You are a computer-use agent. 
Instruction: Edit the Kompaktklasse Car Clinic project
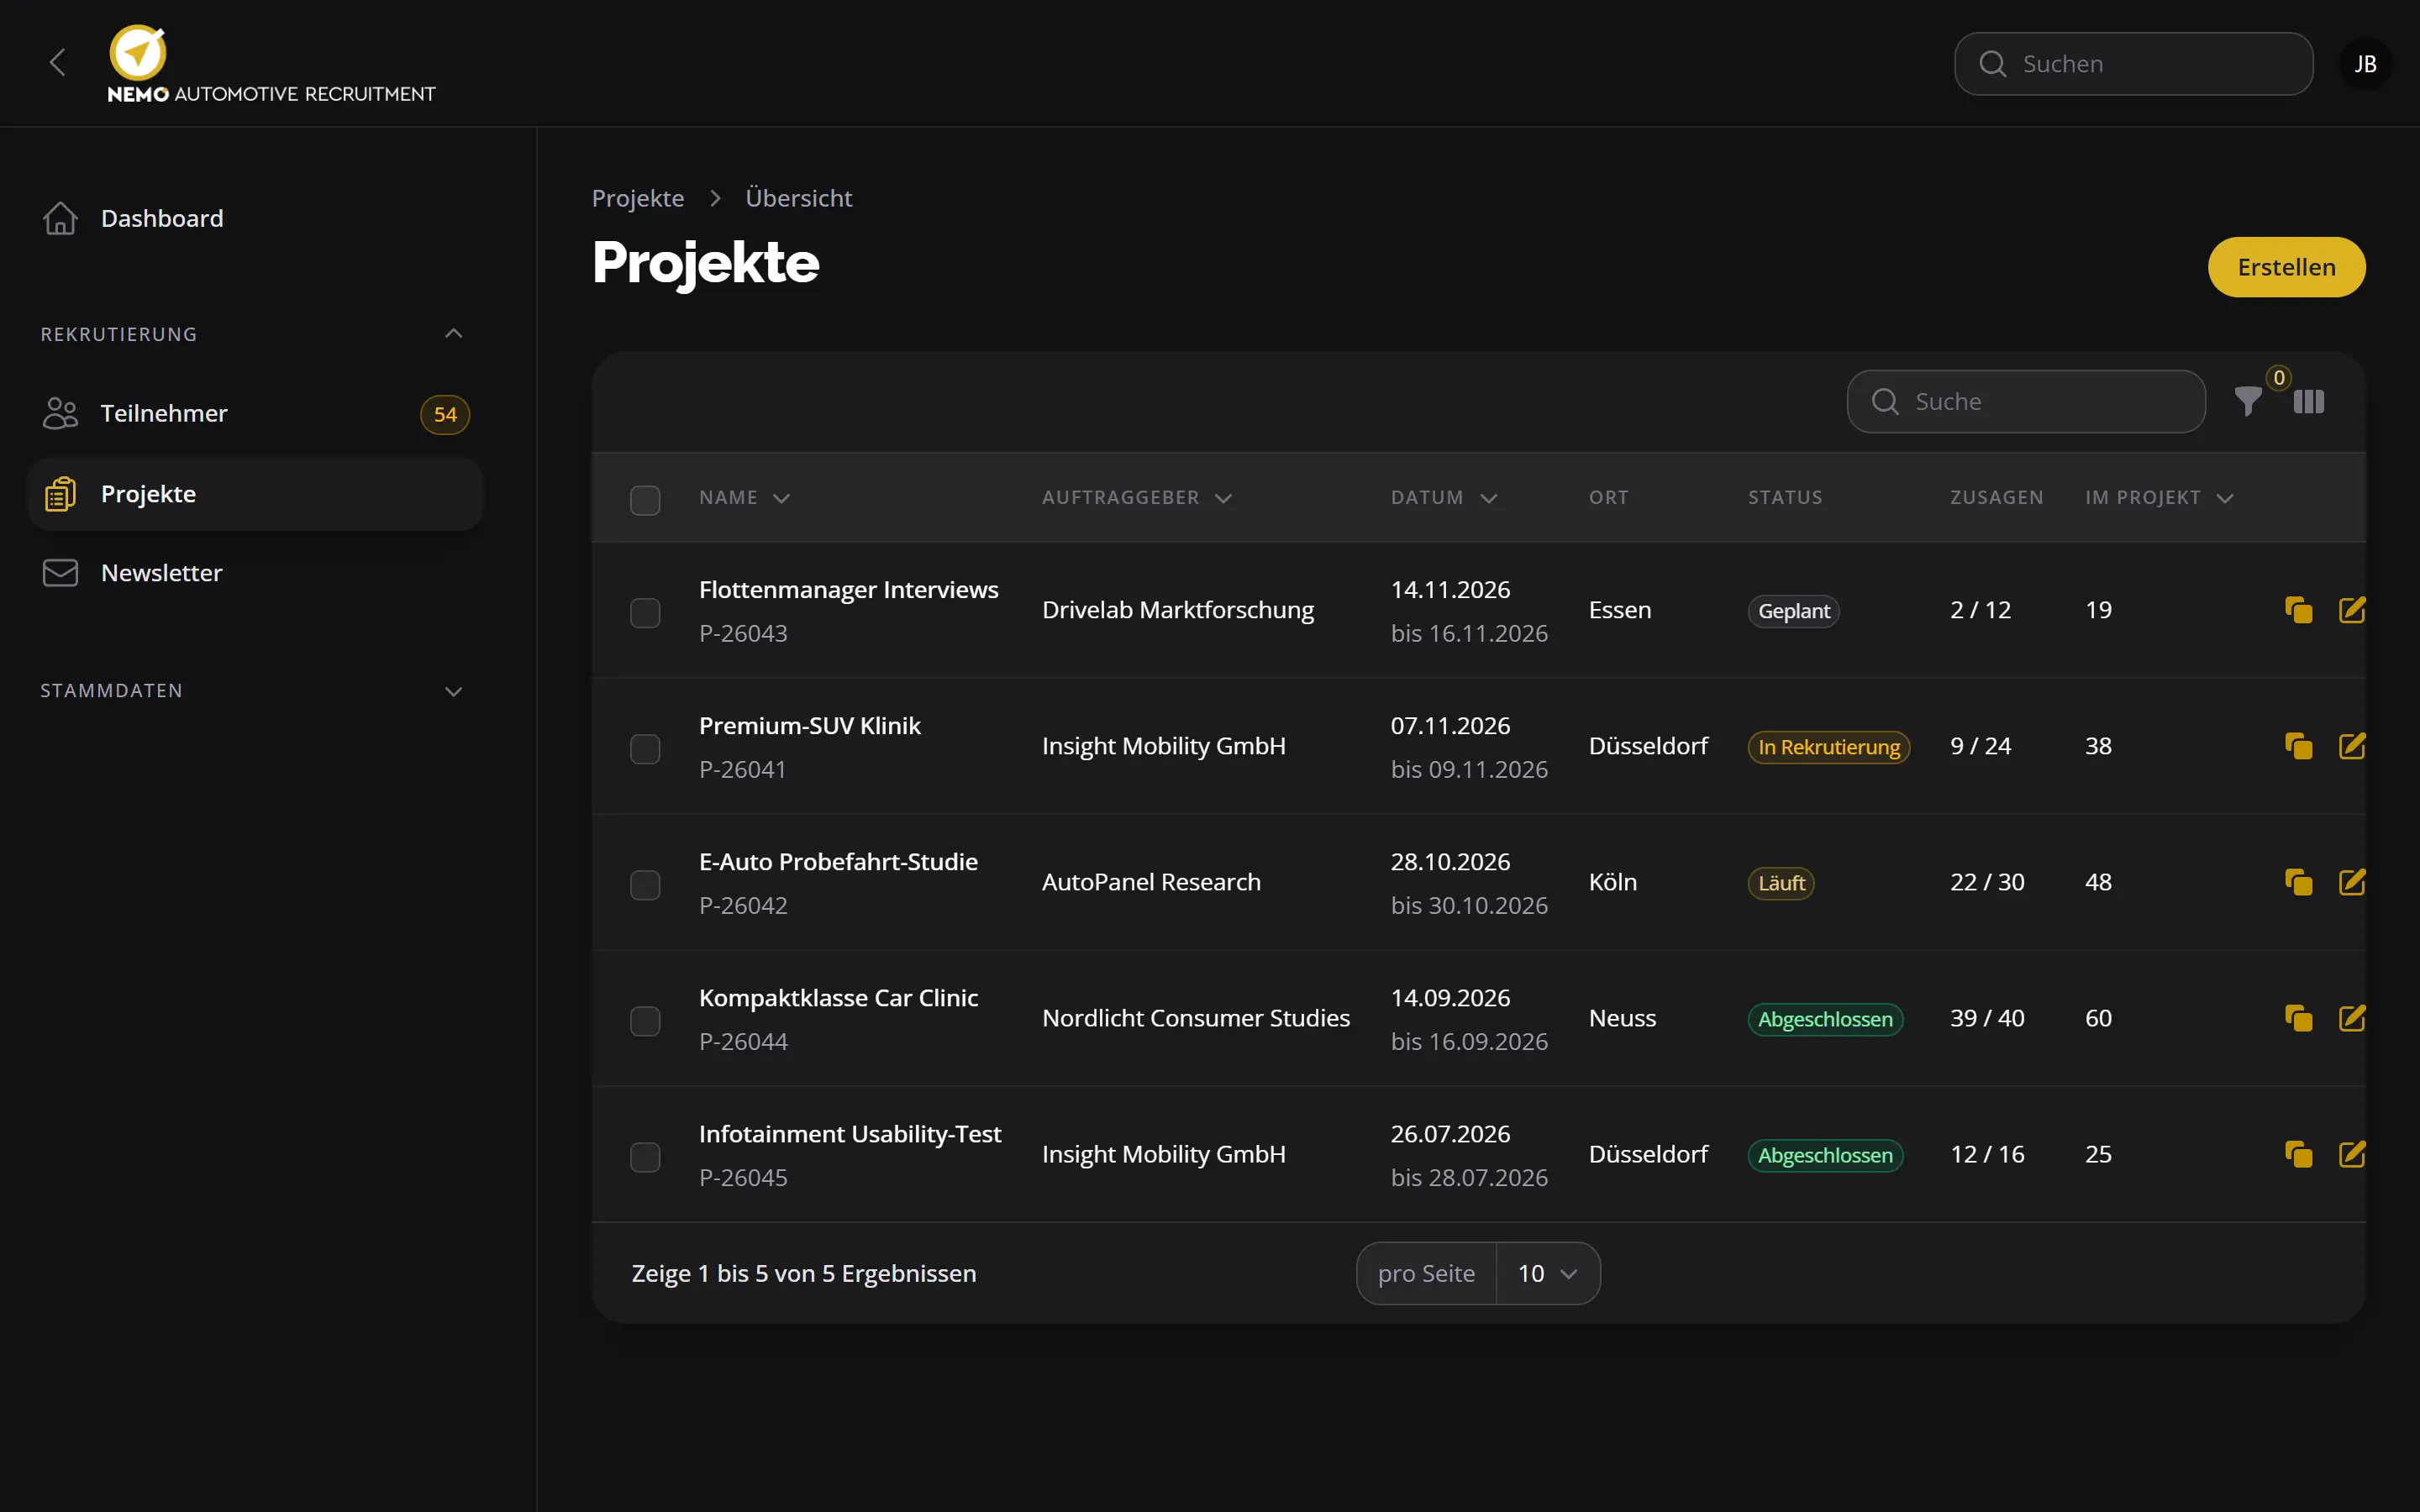[x=2352, y=1018]
